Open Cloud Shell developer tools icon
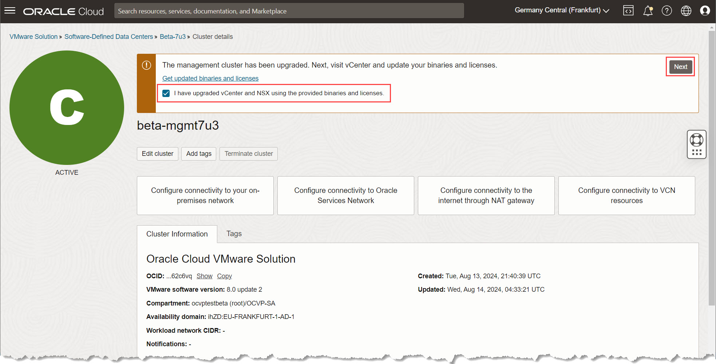The width and height of the screenshot is (716, 364). point(628,11)
